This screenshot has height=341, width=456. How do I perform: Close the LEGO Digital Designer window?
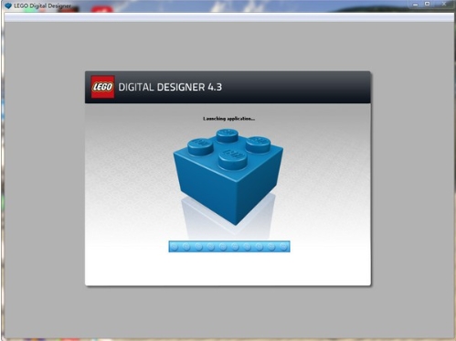[444, 4]
